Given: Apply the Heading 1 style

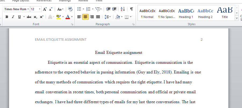Looking at the screenshot, I should pos(186,13).
